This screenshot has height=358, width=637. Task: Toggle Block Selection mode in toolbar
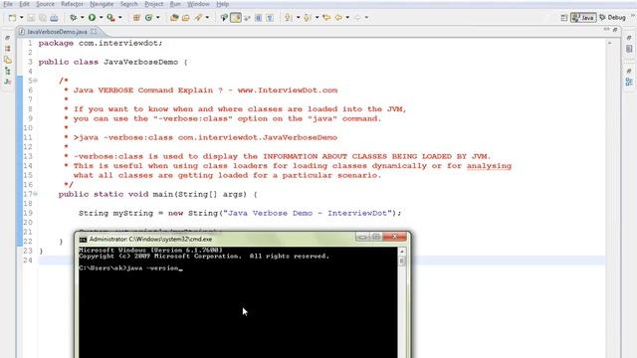[x=259, y=18]
